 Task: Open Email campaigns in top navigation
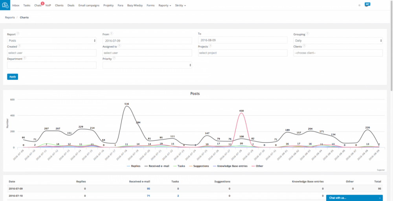point(89,5)
